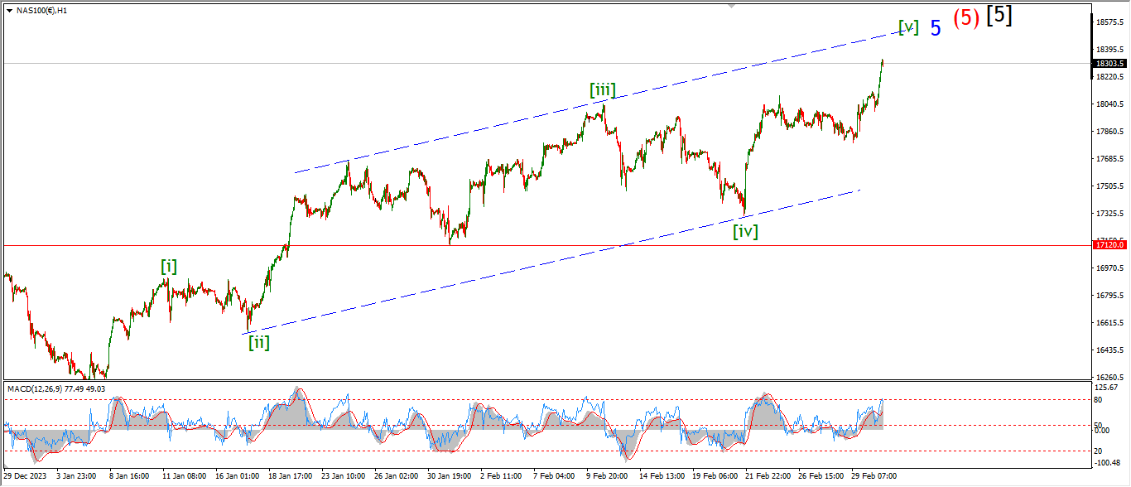The height and width of the screenshot is (487, 1131).
Task: Click the chart shift triangle marker at top
Action: click(x=731, y=5)
